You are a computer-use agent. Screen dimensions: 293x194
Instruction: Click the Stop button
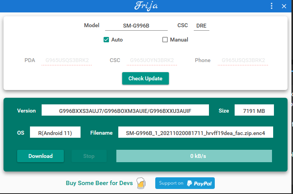pos(89,156)
